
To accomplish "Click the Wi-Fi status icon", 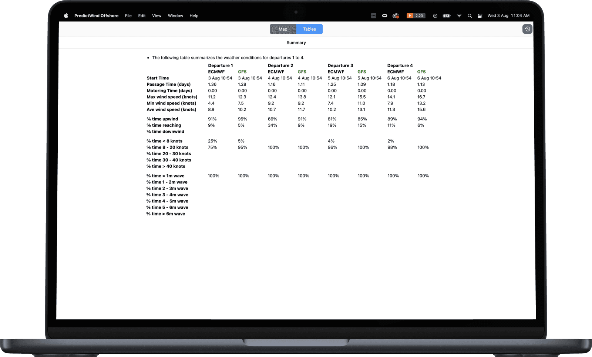I will coord(459,16).
